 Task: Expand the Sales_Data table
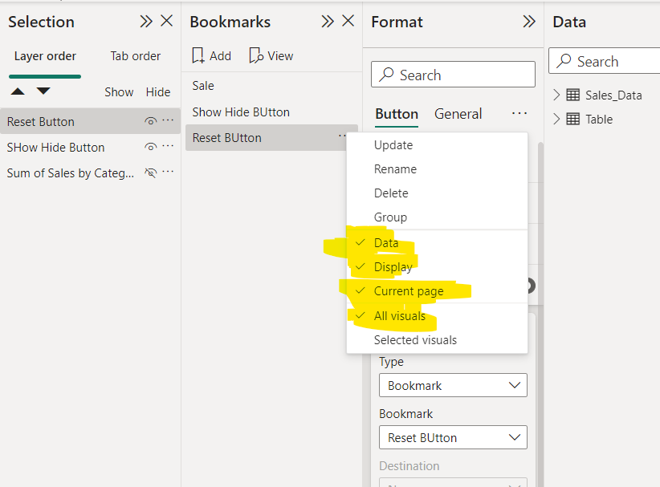pos(556,95)
